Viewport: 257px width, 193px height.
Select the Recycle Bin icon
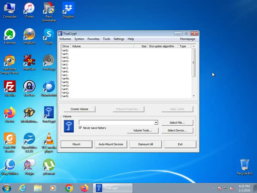click(x=244, y=167)
